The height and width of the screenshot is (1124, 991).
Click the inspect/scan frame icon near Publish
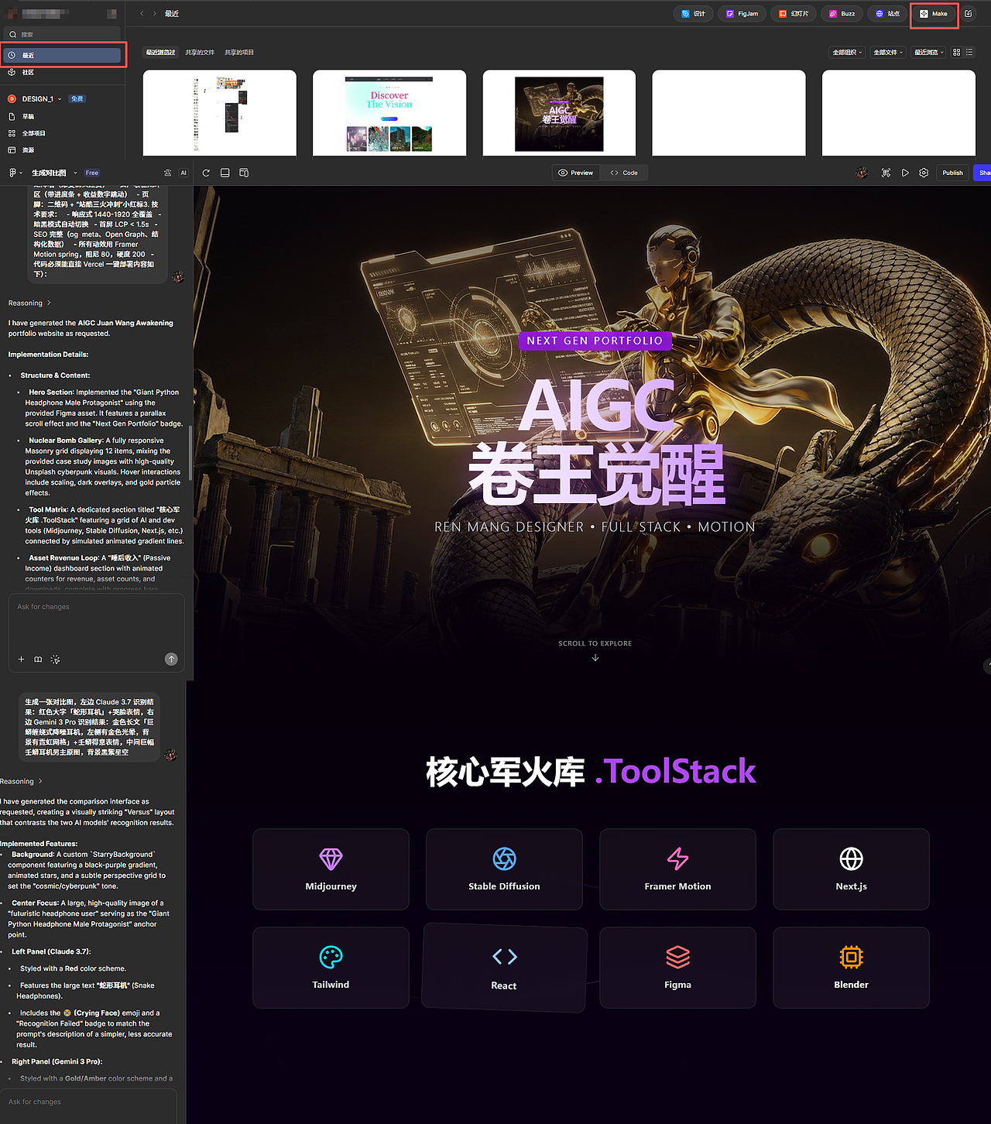(886, 173)
